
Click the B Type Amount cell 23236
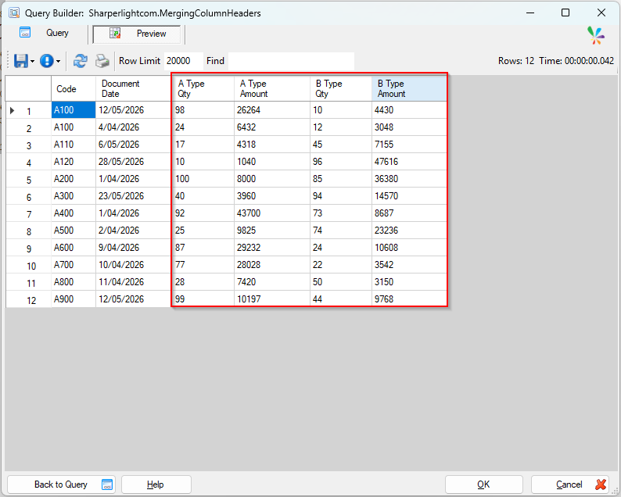(410, 231)
